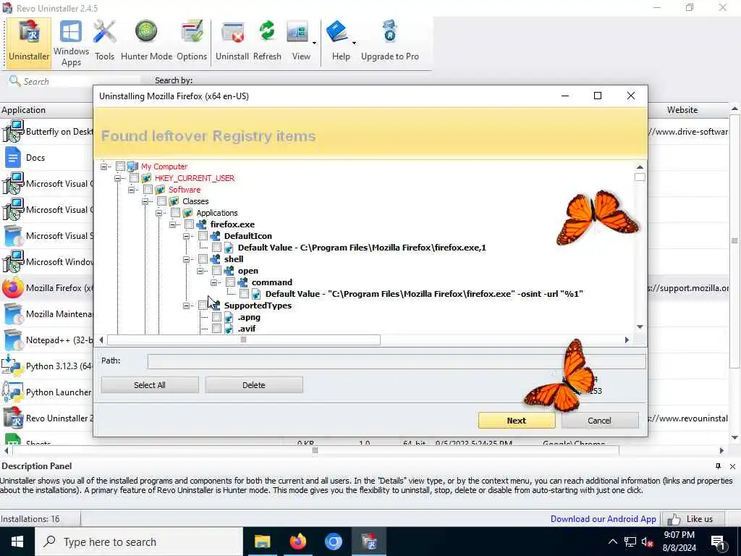This screenshot has height=556, width=741.
Task: Check the DefaultIcon checkbox
Action: [203, 236]
